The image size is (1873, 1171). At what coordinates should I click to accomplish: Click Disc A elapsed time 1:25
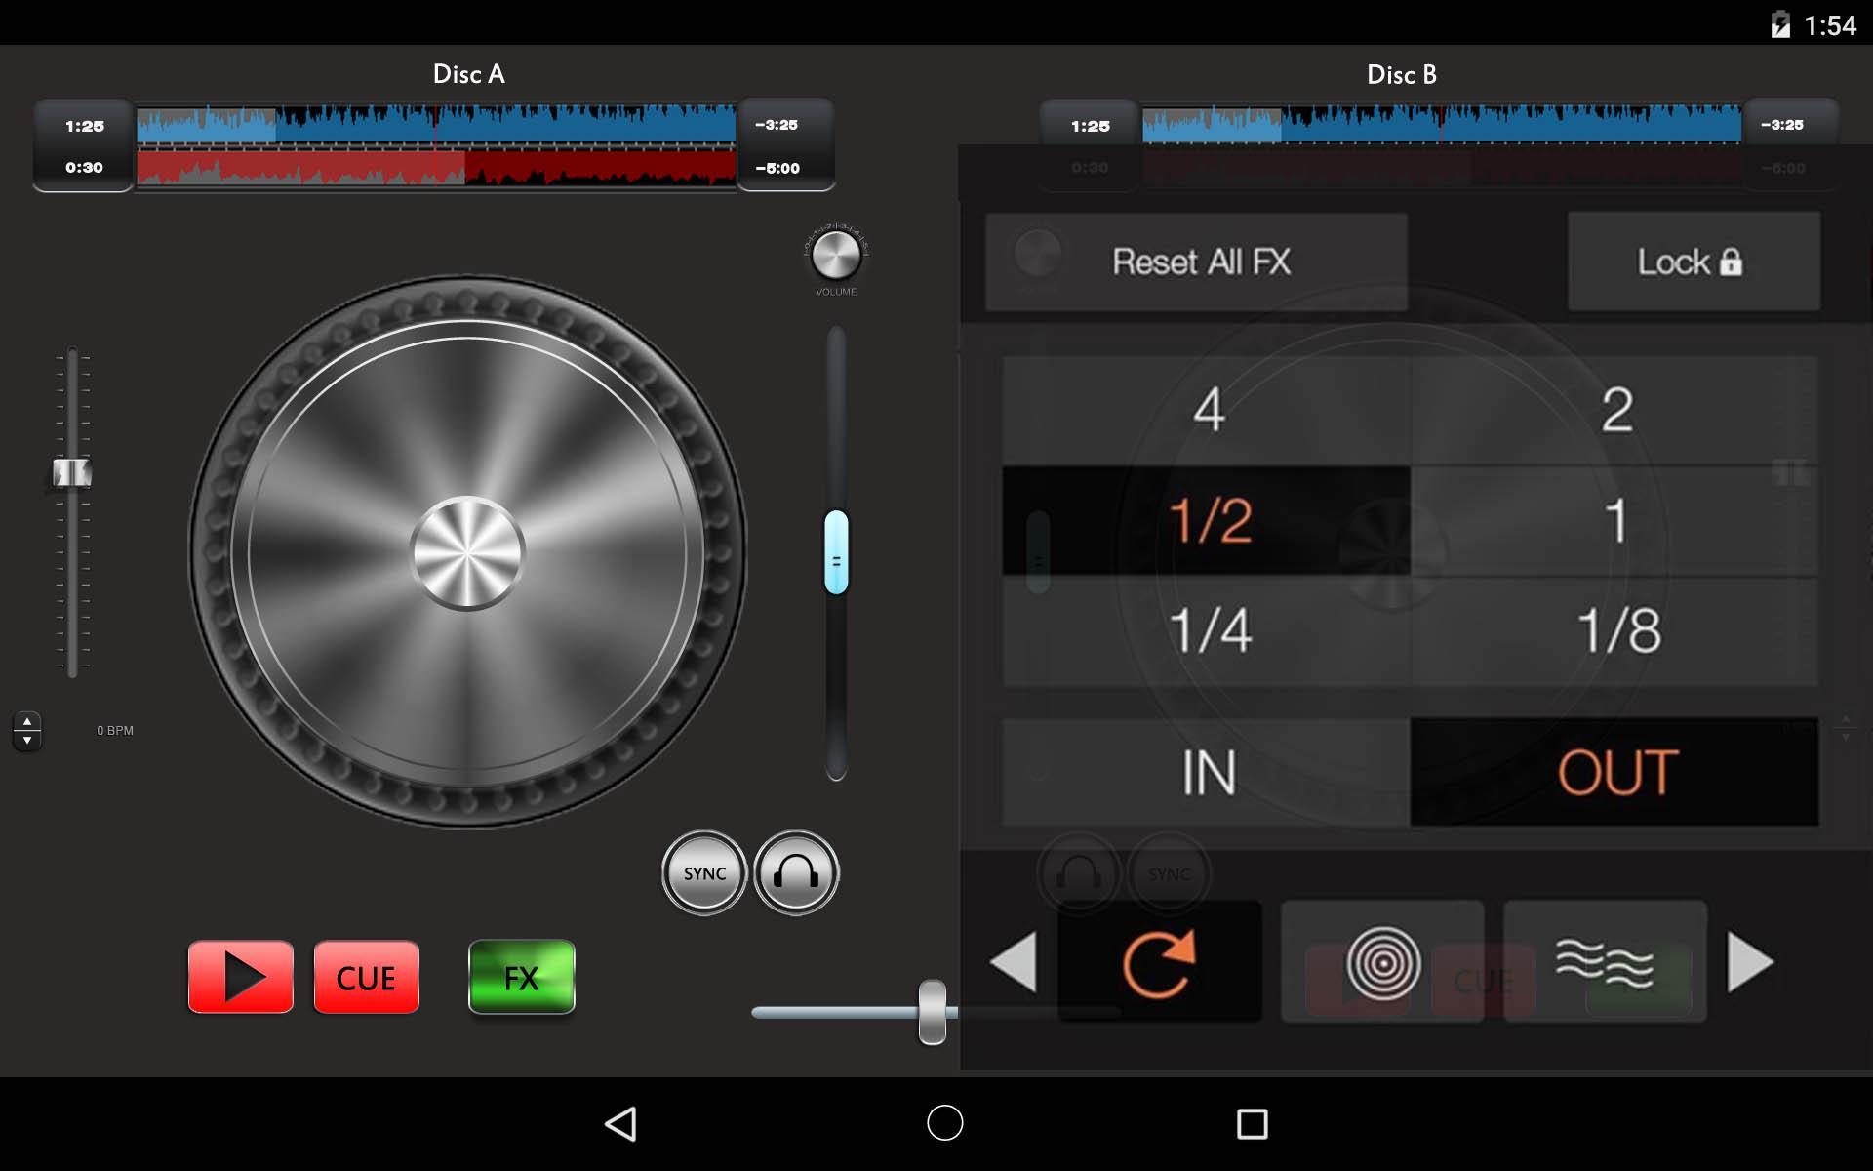85,126
